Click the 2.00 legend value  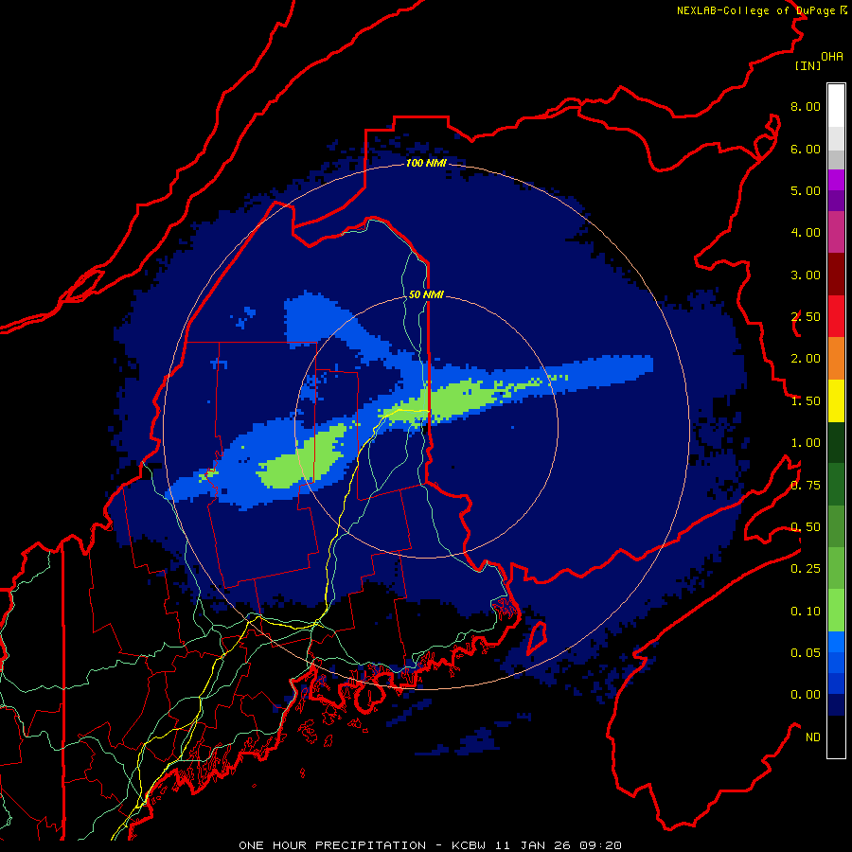pyautogui.click(x=806, y=359)
